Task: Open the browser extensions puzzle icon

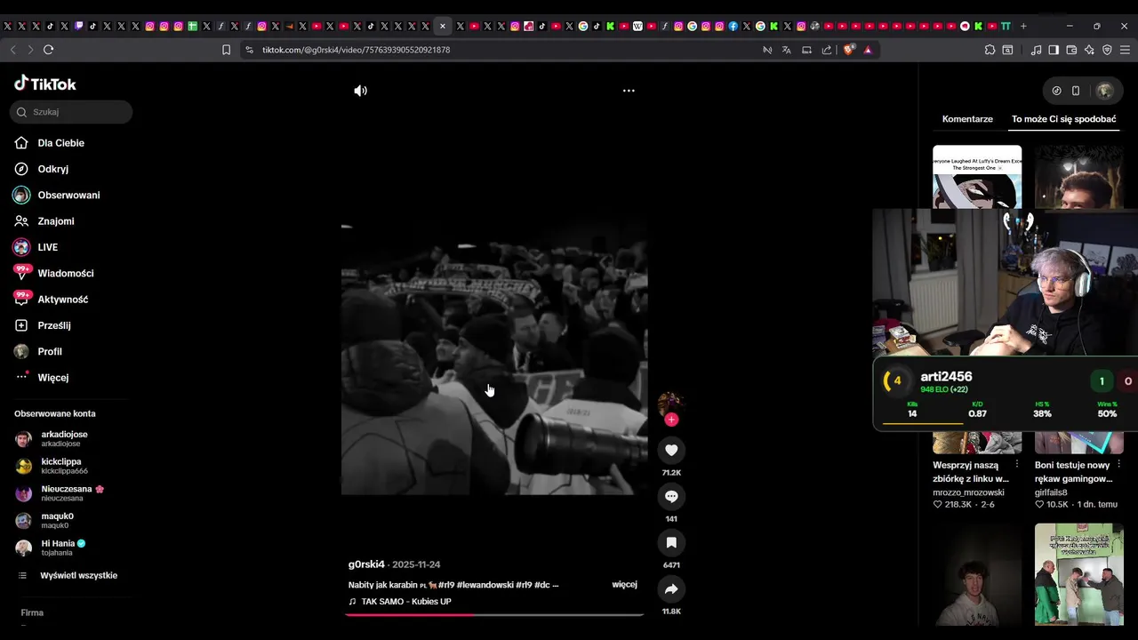Action: pyautogui.click(x=990, y=50)
